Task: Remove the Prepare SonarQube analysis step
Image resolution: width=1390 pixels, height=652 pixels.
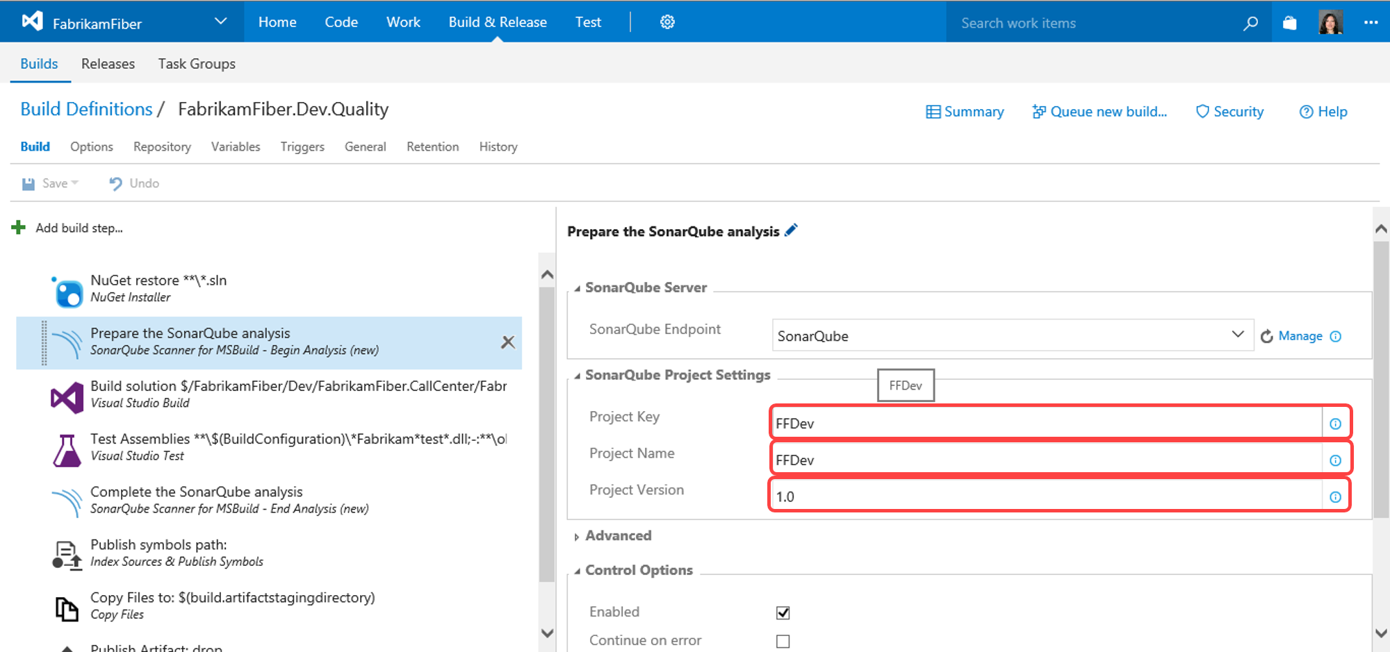Action: (508, 342)
